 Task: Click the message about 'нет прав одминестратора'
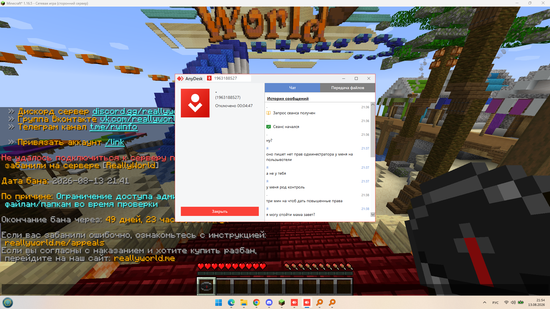point(310,157)
